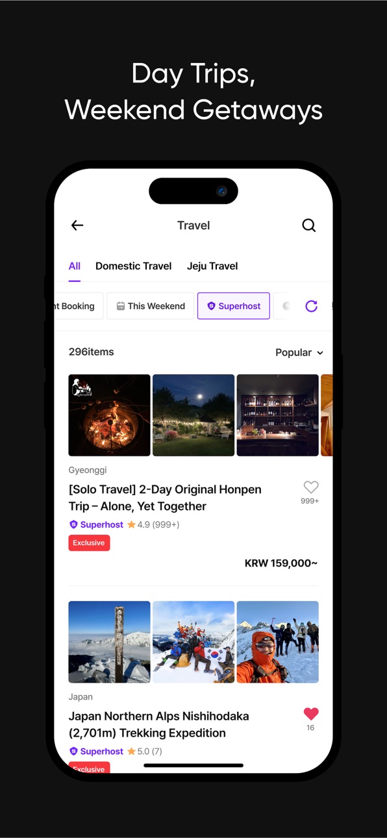Click the shield icon in Superhost filter chip
The image size is (387, 838).
pyautogui.click(x=211, y=306)
